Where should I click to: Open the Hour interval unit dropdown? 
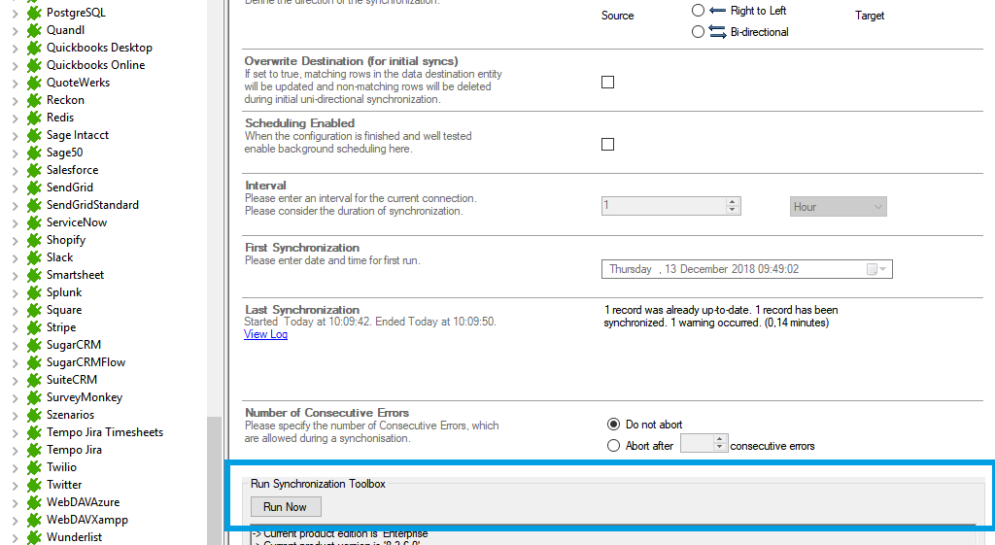coord(839,207)
